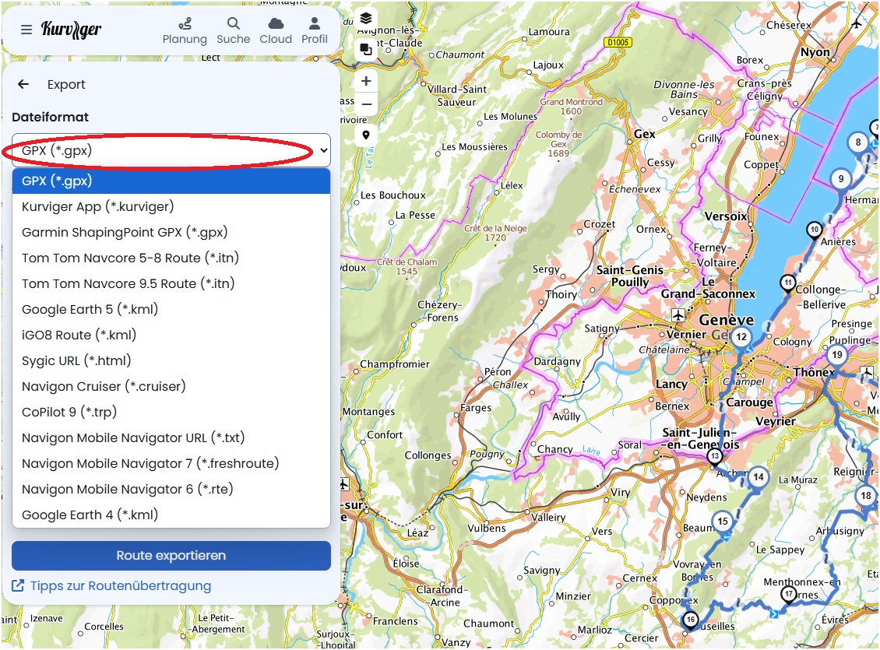Open the Planung route planning panel

pyautogui.click(x=185, y=31)
